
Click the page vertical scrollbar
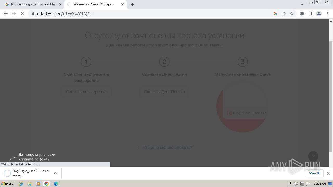pyautogui.click(x=331, y=96)
